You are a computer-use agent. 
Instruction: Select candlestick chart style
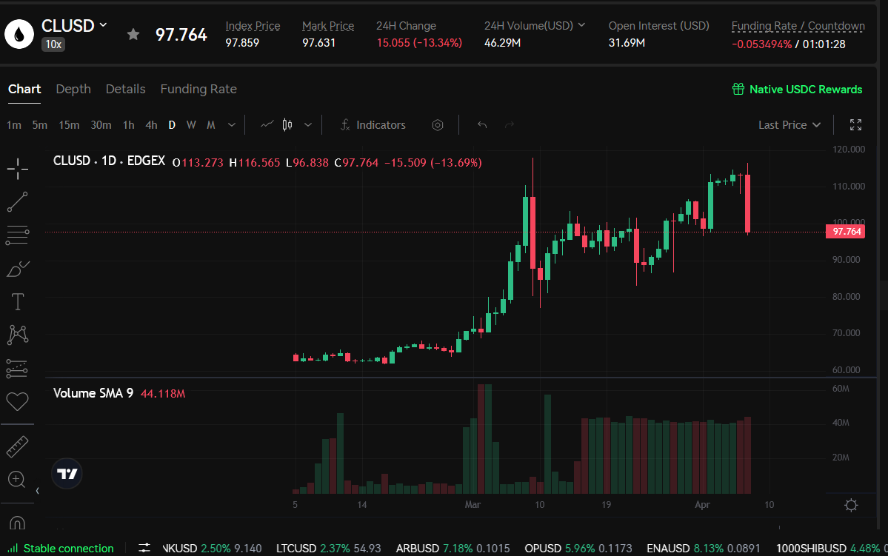click(287, 124)
